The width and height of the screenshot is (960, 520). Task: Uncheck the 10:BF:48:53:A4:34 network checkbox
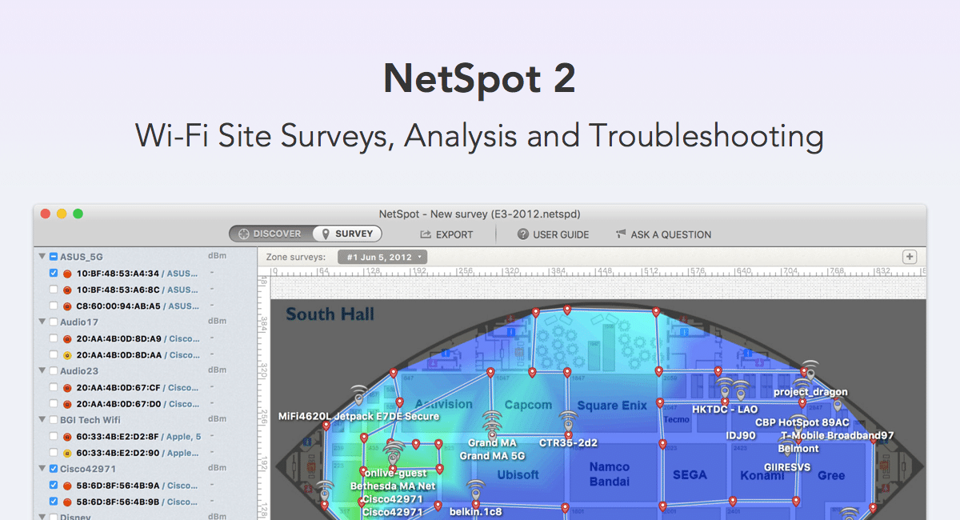[54, 273]
